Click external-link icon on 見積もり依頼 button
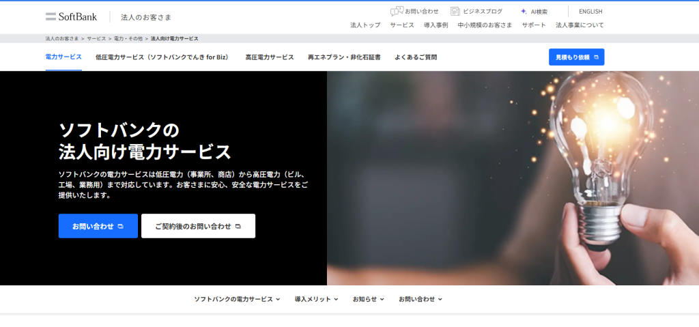The width and height of the screenshot is (699, 327). coord(596,57)
